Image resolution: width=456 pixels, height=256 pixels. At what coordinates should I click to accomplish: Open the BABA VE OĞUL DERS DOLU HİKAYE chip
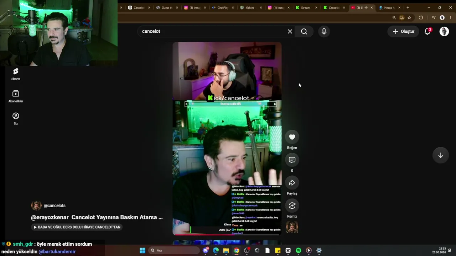pos(77,227)
